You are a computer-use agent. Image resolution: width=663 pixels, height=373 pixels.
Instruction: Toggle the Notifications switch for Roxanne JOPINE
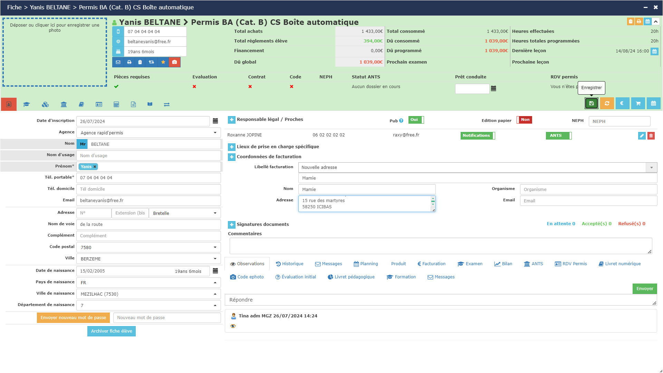click(x=478, y=136)
